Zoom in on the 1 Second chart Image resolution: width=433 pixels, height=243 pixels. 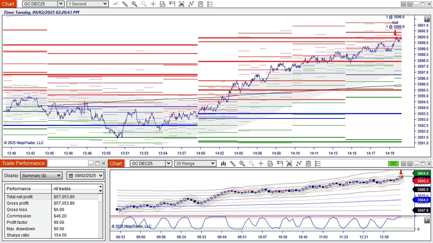[134, 4]
